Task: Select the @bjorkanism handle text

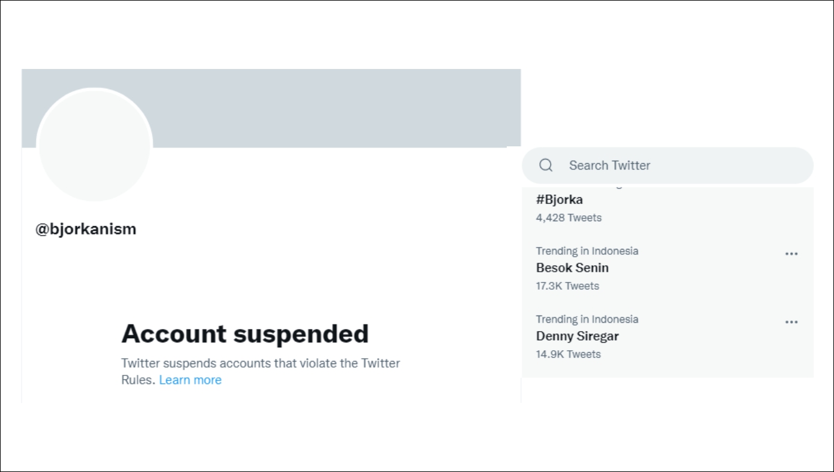Action: tap(86, 229)
